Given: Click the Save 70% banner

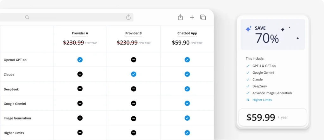Looking at the screenshot, I should pyautogui.click(x=273, y=34).
